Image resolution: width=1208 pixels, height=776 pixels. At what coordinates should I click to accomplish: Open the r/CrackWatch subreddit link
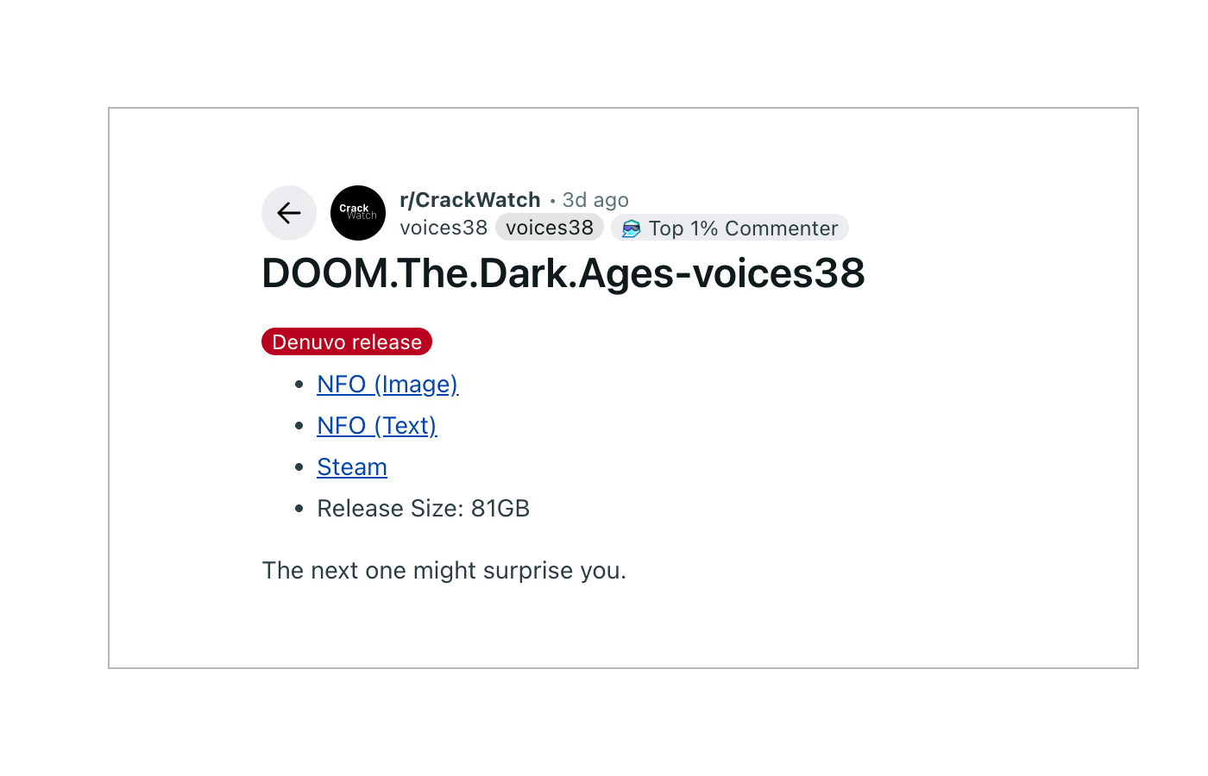470,200
